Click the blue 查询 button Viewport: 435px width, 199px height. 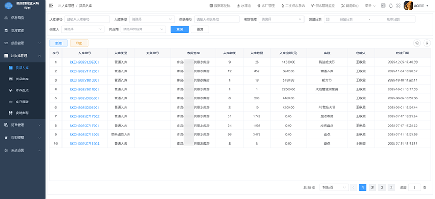coord(179,29)
